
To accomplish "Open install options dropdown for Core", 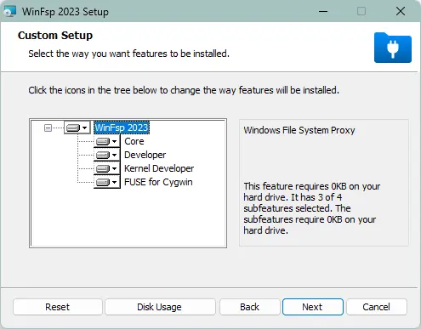I will (x=114, y=141).
